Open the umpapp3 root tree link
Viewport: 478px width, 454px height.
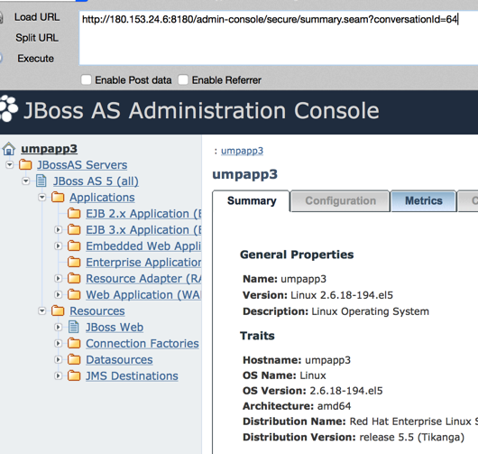pyautogui.click(x=49, y=149)
